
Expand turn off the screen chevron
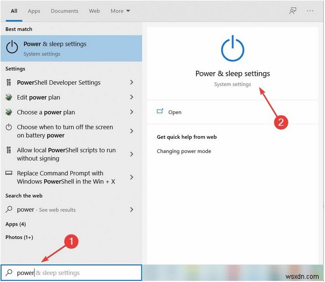(132, 131)
